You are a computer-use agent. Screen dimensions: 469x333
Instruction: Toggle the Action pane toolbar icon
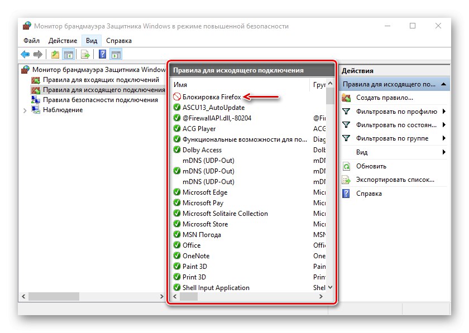point(116,55)
